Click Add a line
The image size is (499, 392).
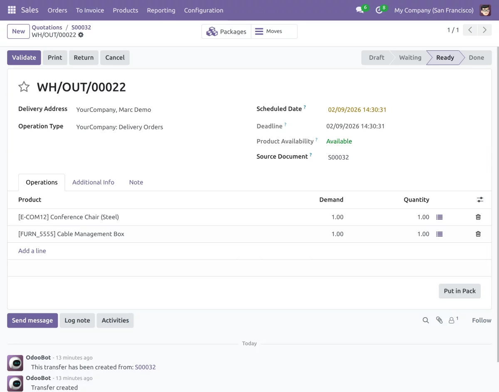coord(32,251)
